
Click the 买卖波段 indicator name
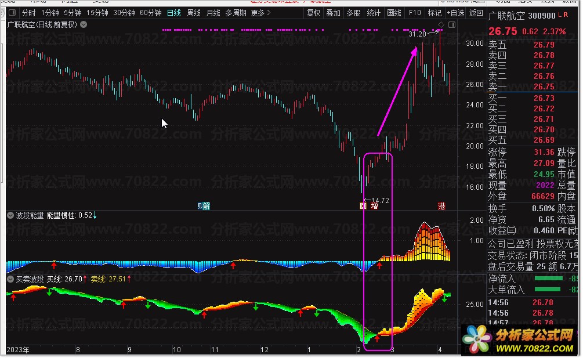pos(30,279)
